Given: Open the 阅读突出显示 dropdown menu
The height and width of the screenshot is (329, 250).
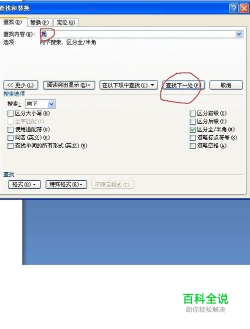Looking at the screenshot, I should point(69,85).
